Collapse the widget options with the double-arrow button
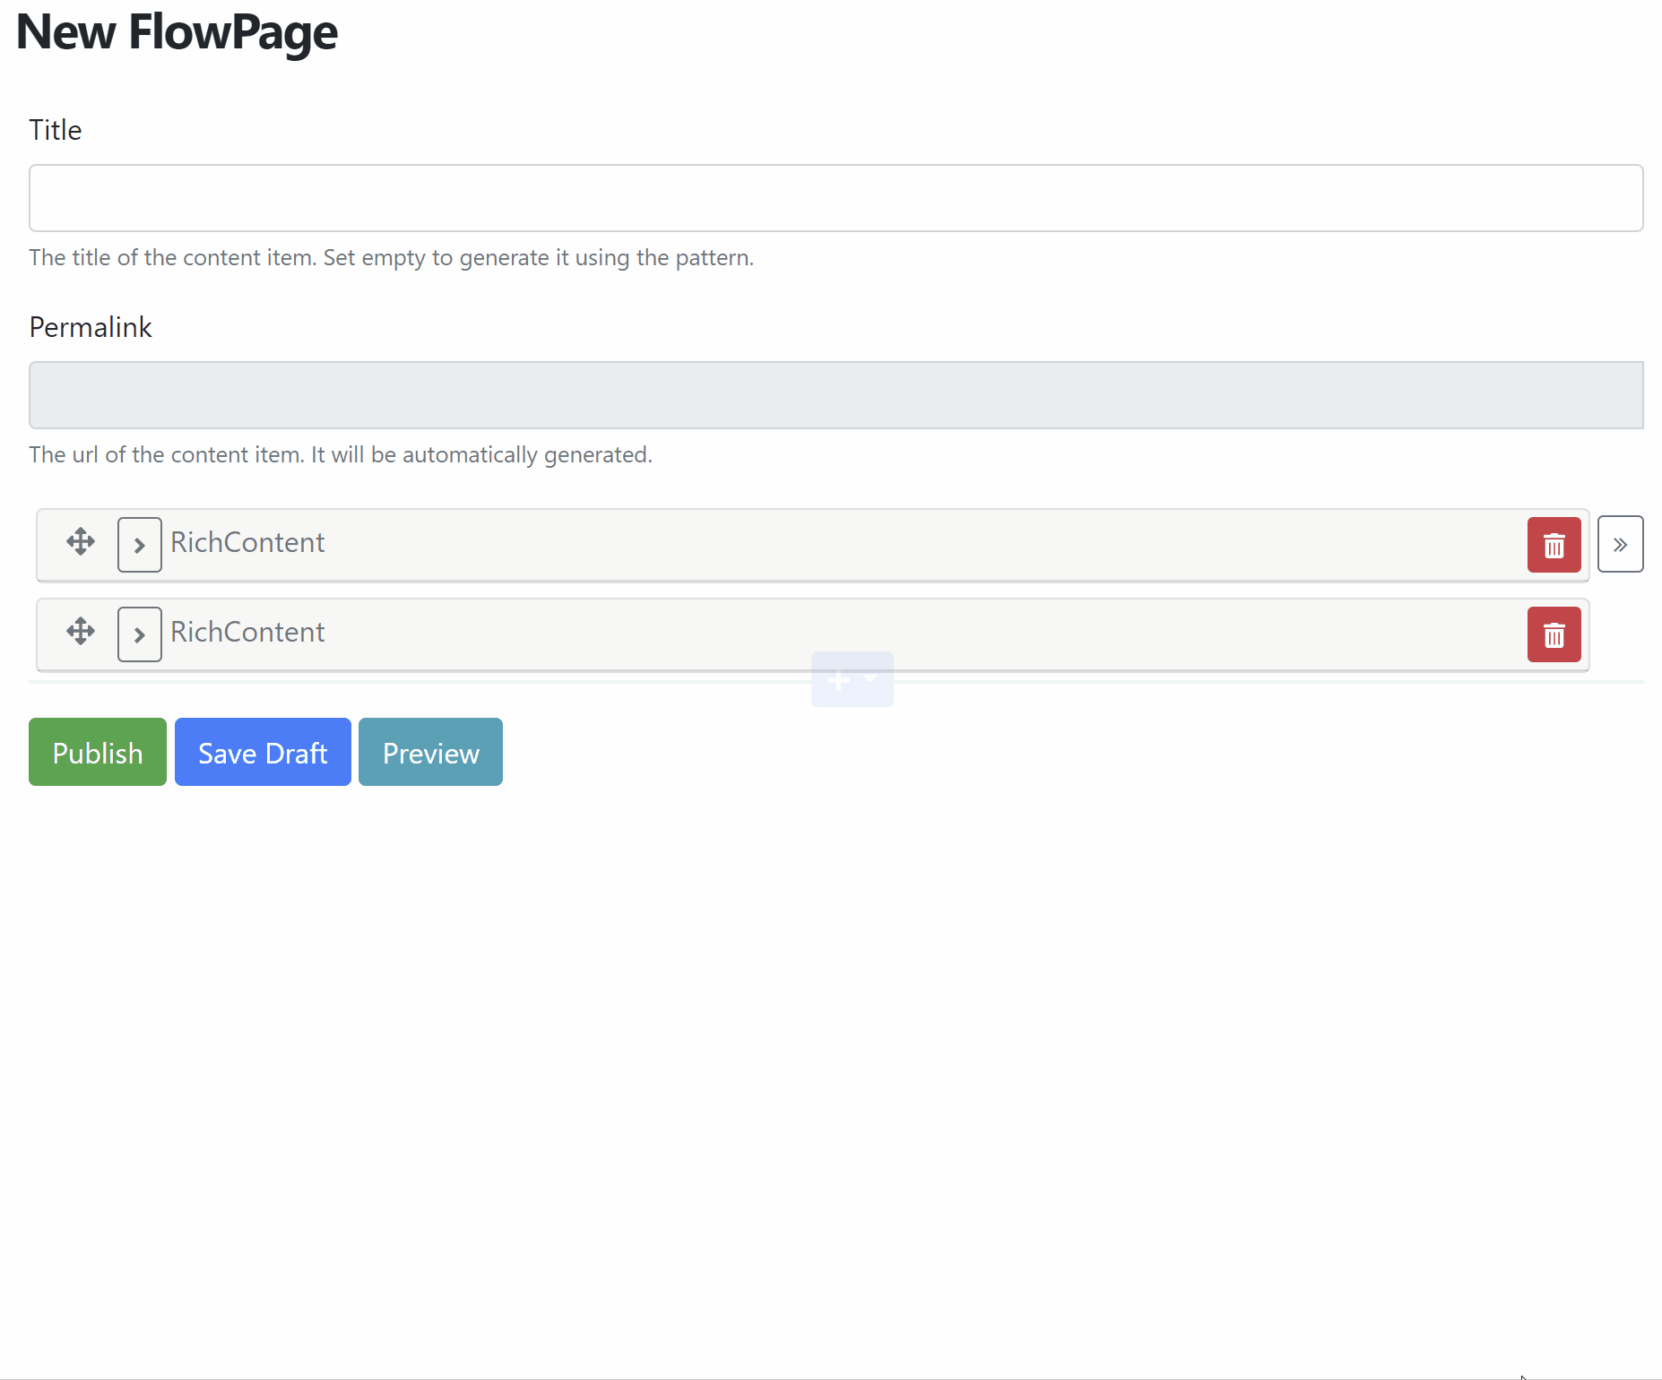This screenshot has width=1662, height=1380. 1621,544
